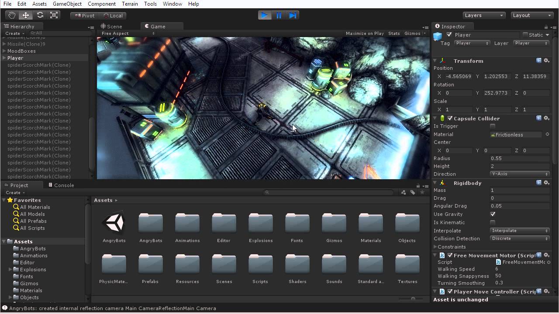Open the Direction Y-Axis dropdown
Image resolution: width=559 pixels, height=314 pixels.
pyautogui.click(x=520, y=174)
